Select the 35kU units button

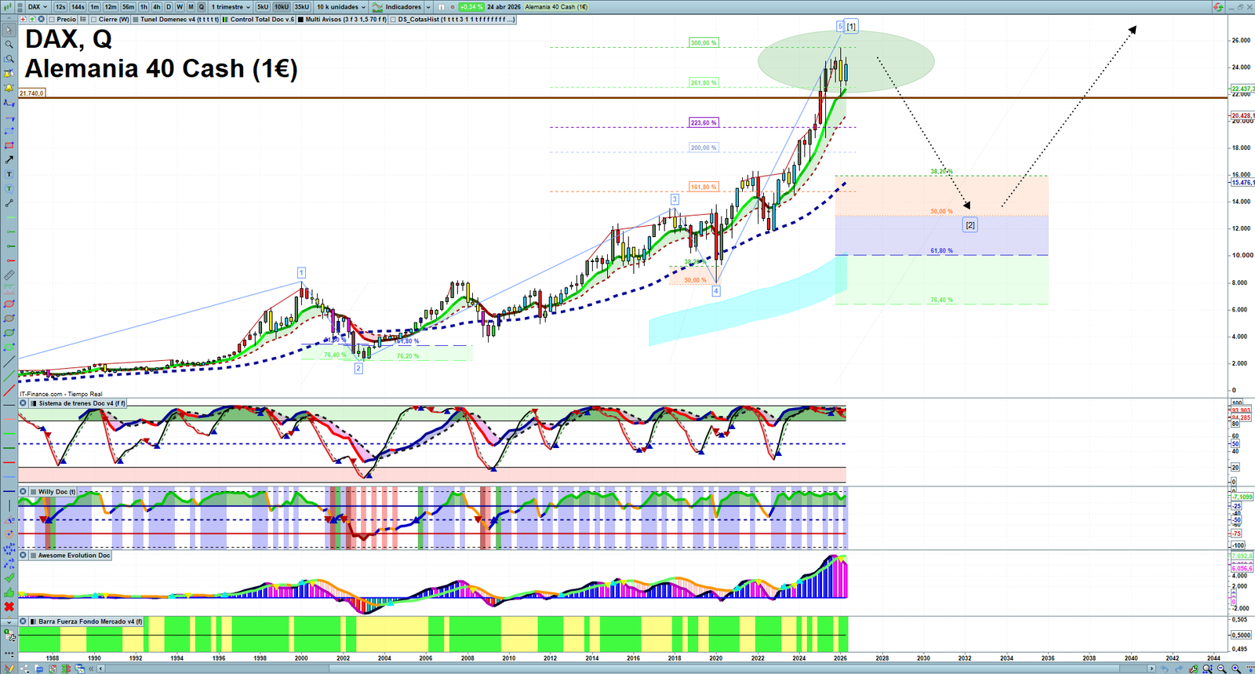coord(302,7)
